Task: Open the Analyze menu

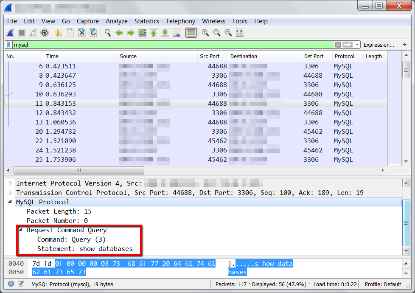Action: (x=116, y=21)
